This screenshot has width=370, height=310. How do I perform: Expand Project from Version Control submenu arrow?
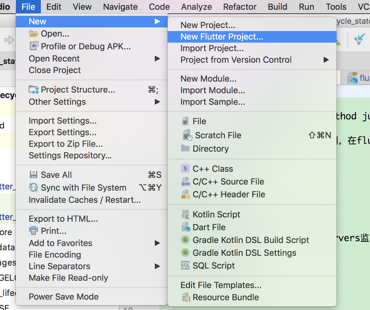pos(326,60)
